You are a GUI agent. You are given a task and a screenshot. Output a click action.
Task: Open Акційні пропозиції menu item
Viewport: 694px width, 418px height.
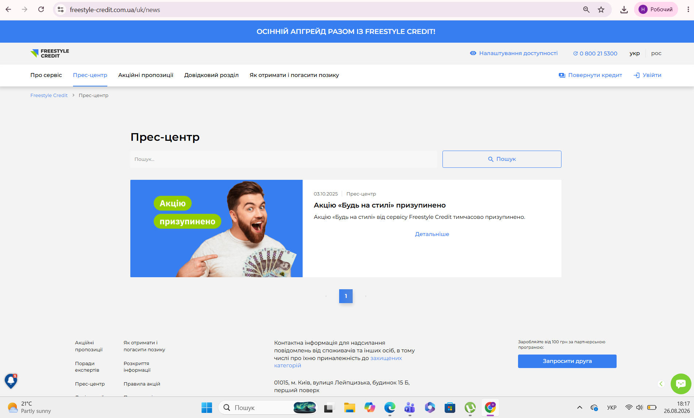click(x=146, y=75)
